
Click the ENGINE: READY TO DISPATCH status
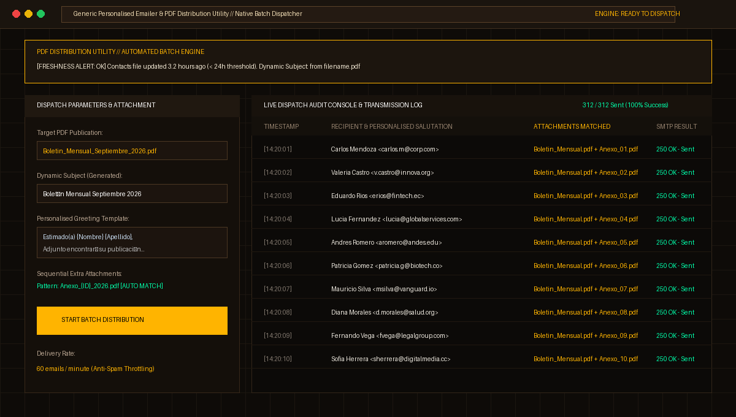637,13
